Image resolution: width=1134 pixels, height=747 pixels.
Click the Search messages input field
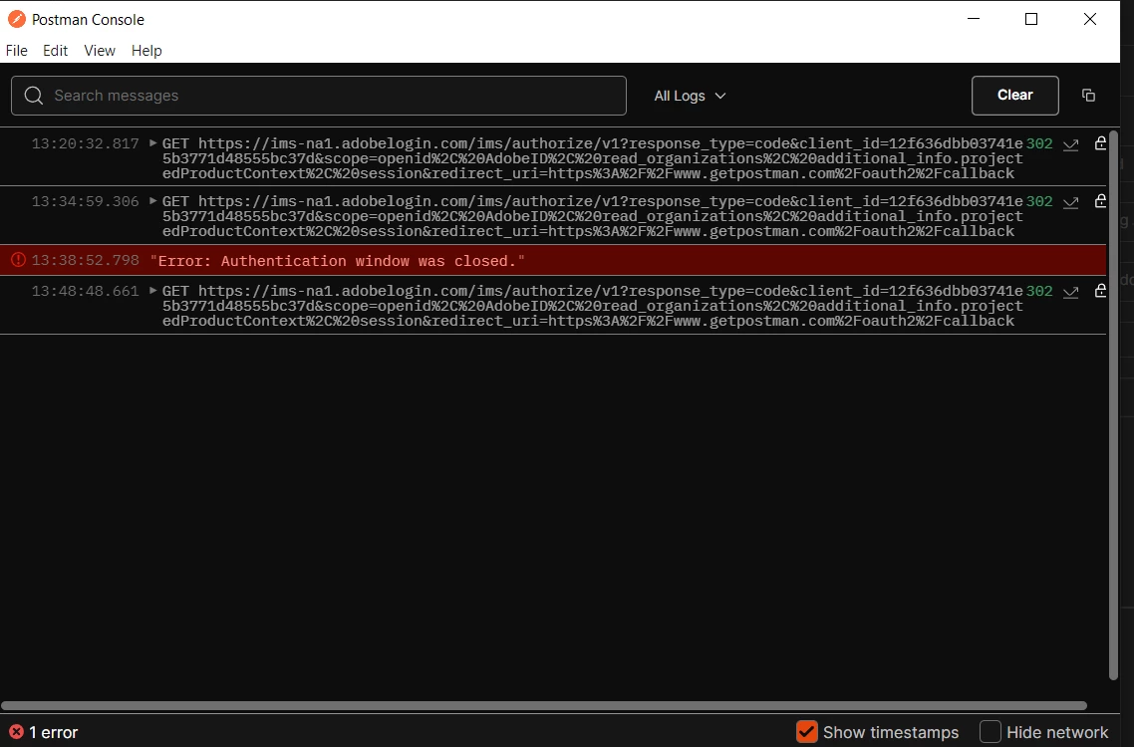[x=319, y=96]
